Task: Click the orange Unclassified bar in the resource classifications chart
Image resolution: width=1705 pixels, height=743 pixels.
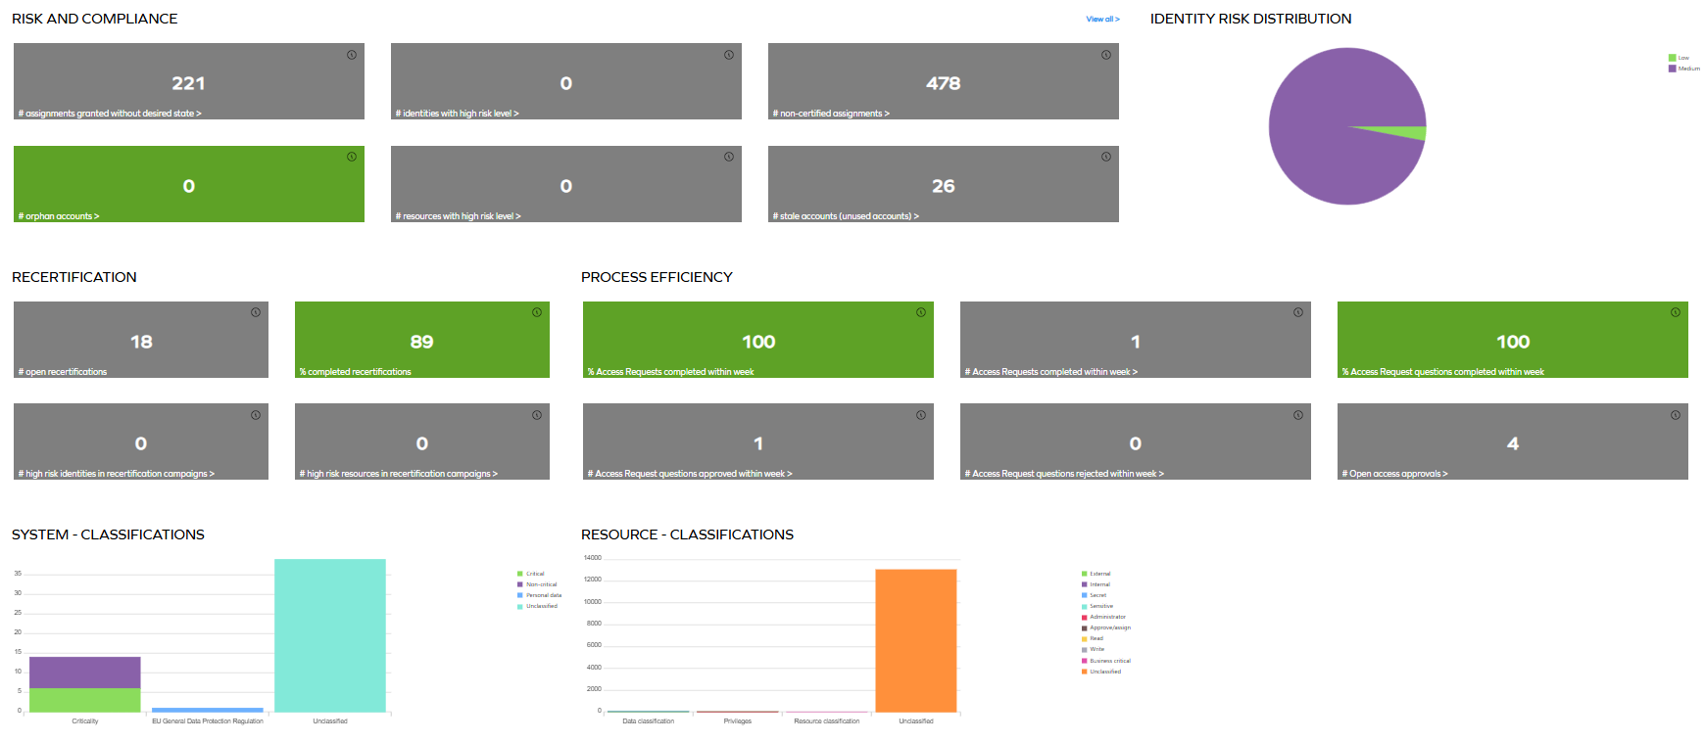Action: click(915, 640)
